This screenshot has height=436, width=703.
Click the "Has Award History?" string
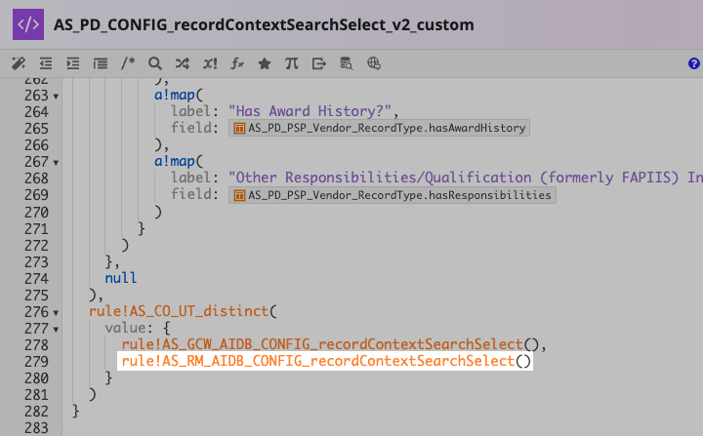click(x=310, y=111)
